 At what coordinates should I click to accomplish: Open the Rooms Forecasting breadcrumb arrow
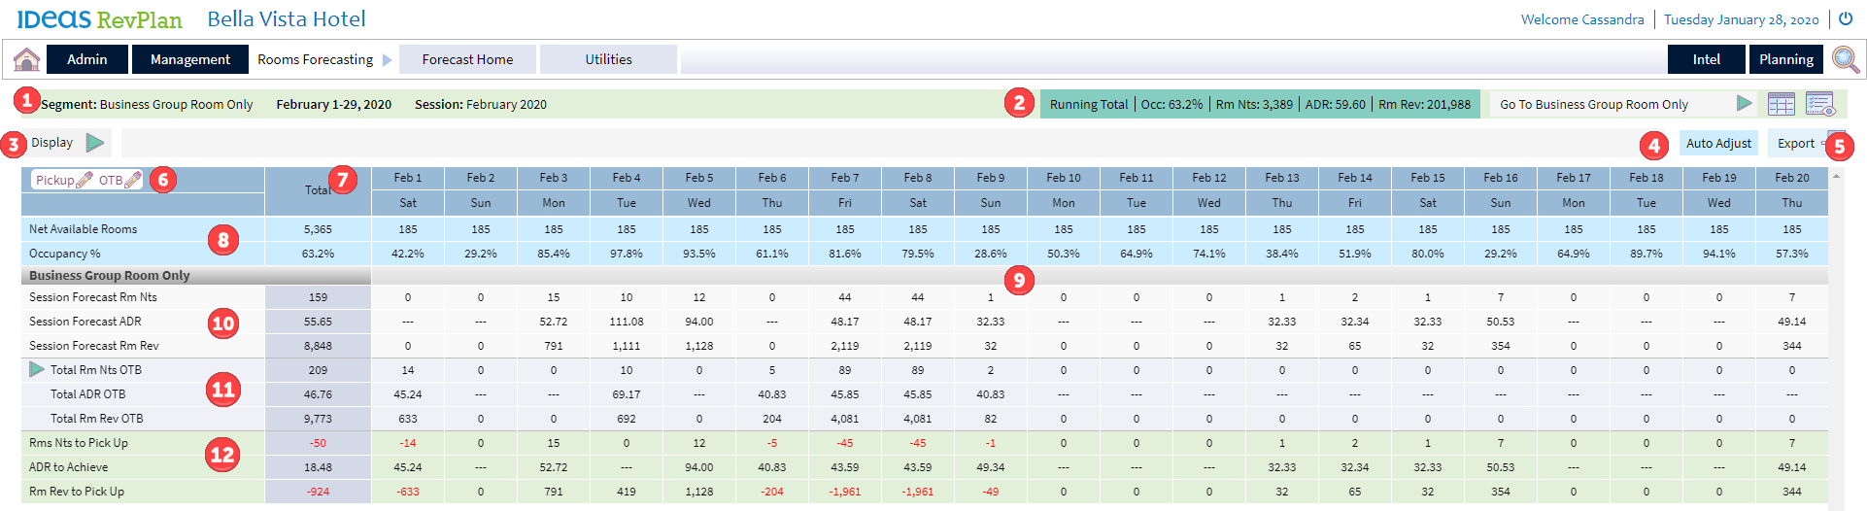pos(388,60)
